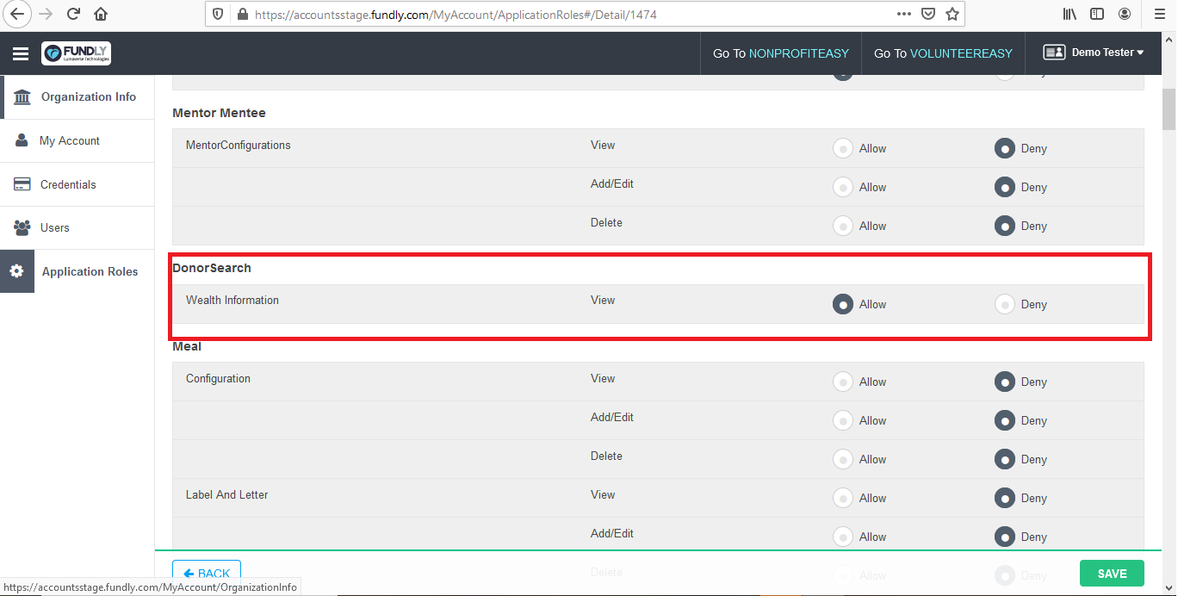Toggle the Fundly navigation hamburger menu

21,53
